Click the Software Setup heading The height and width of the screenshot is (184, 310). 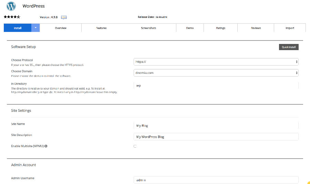click(x=23, y=47)
